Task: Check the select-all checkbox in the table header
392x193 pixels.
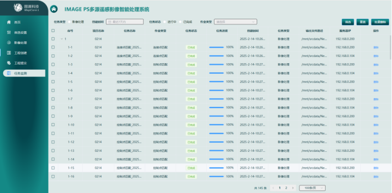Action: tap(53, 31)
